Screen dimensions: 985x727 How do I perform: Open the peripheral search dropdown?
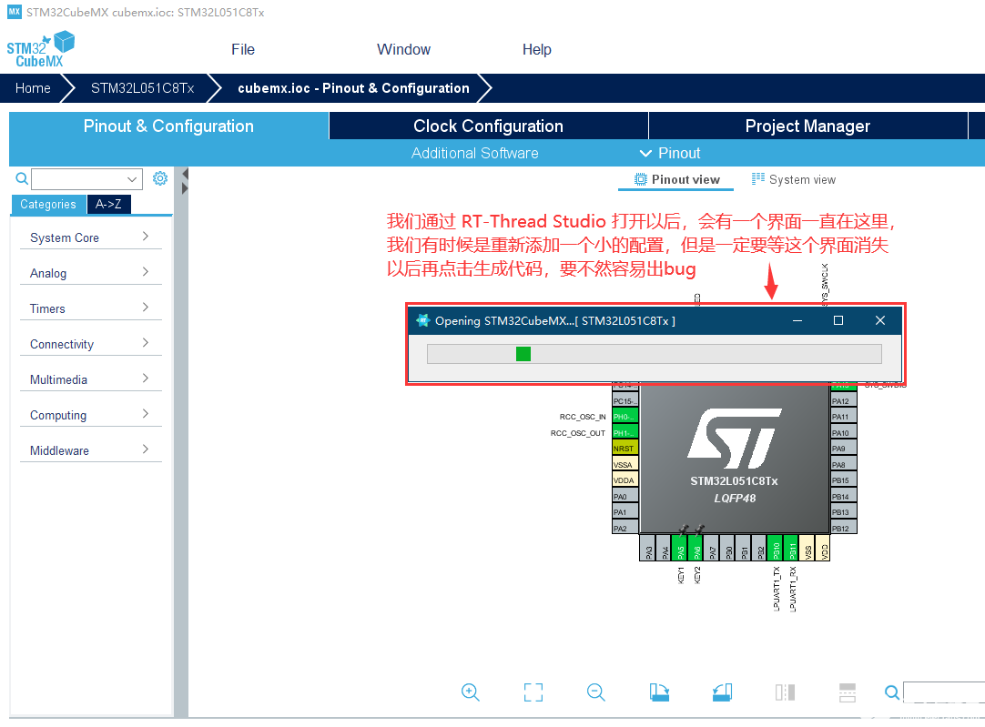(x=132, y=179)
